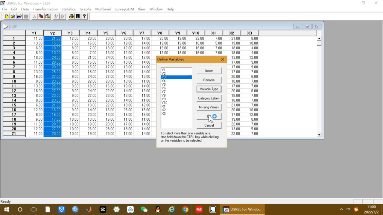Click the LISREL for Windows taskbar button

click(243, 209)
